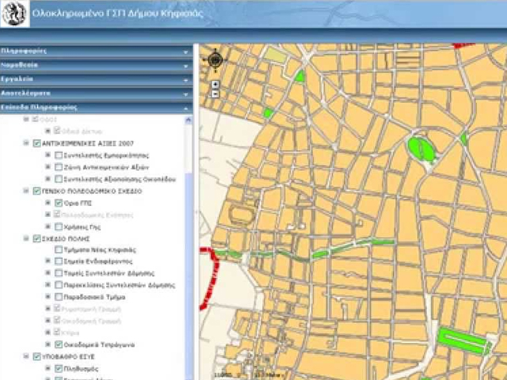Collapse the ΣΧΕΔΙΟ ΠΟΛΗΣ tree group
Image resolution: width=507 pixels, height=380 pixels.
27,238
